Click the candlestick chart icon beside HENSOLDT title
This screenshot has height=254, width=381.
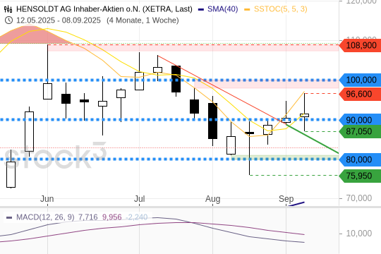[8, 9]
